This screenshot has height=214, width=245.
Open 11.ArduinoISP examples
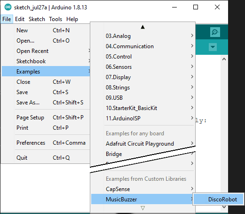point(143,118)
